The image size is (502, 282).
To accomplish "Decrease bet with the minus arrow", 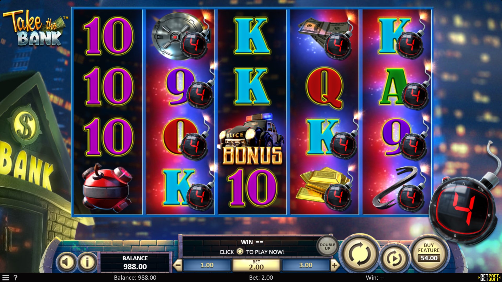I will [178, 265].
